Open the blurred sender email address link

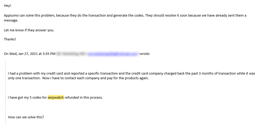pyautogui.click(x=113, y=54)
